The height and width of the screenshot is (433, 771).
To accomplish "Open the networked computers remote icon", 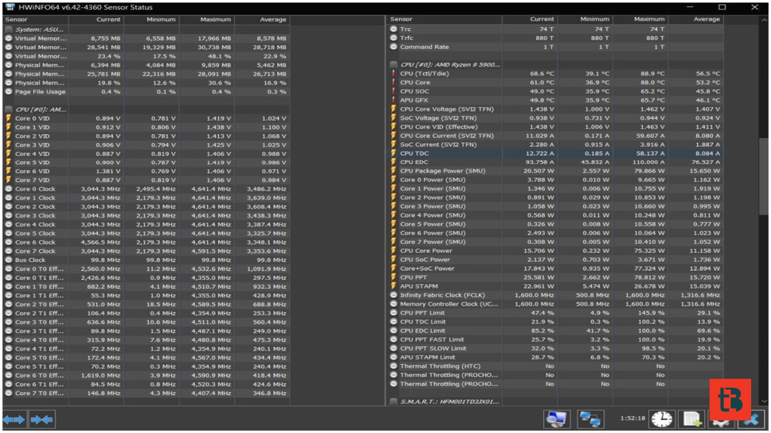I will (x=590, y=419).
